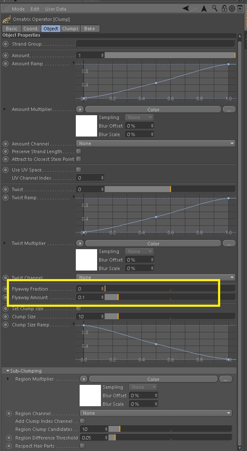Screen dimensions: 247x451
Task: Open the Edit menu
Action: pyautogui.click(x=35, y=9)
